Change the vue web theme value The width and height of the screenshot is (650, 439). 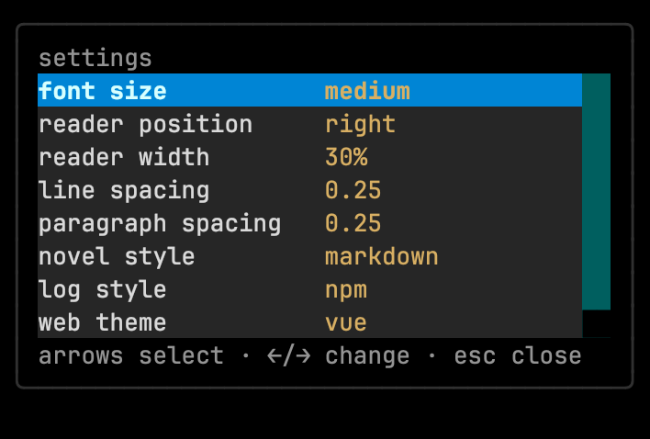pos(346,323)
